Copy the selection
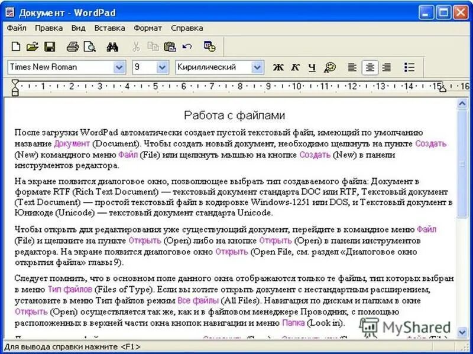 coord(152,45)
